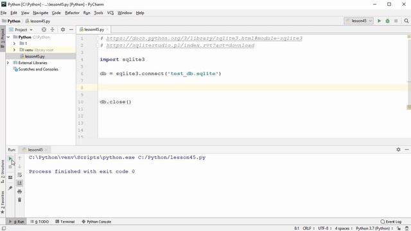411x231 pixels.
Task: Start debugging with the green bug icon
Action: 387,21
